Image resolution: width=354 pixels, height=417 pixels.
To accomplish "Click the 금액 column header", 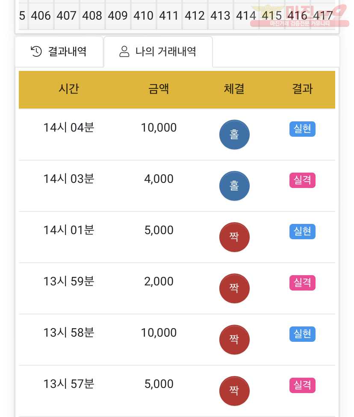I will tap(159, 89).
